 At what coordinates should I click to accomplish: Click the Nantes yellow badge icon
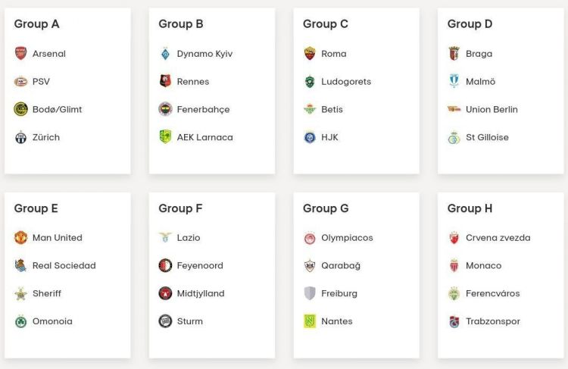[x=310, y=321]
